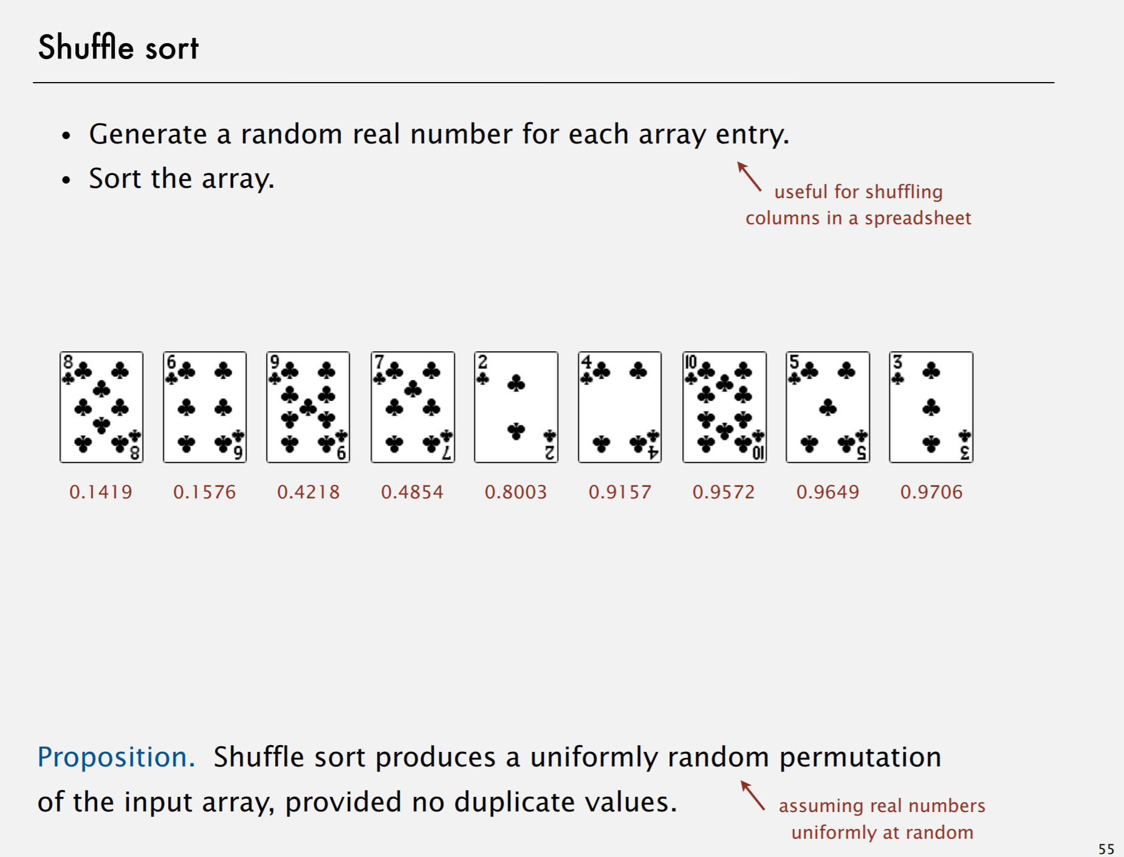Screen dimensions: 1124x857
Task: Click the random value 0.1419
Action: 101,492
